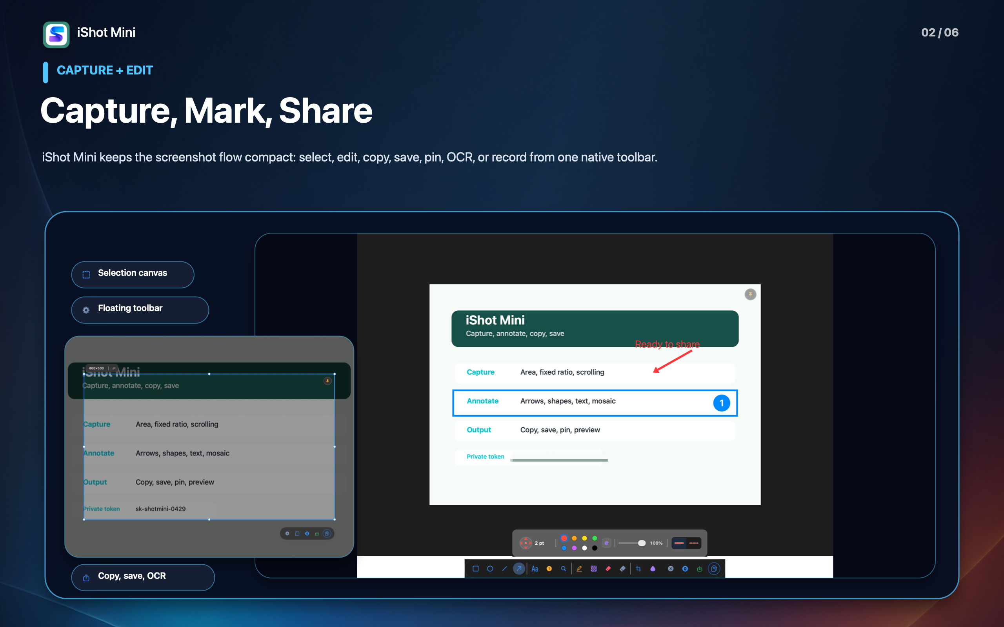Select the gray eraser tool

623,569
